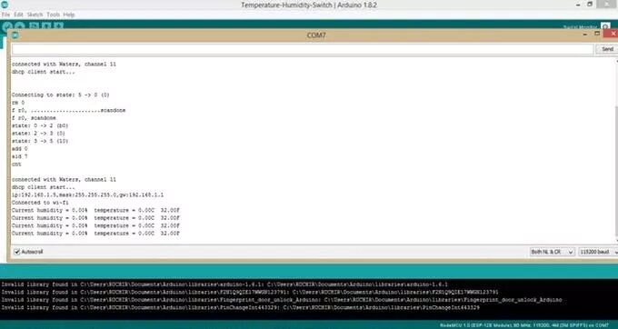Open the Tools menu
The image size is (618, 329).
(53, 15)
